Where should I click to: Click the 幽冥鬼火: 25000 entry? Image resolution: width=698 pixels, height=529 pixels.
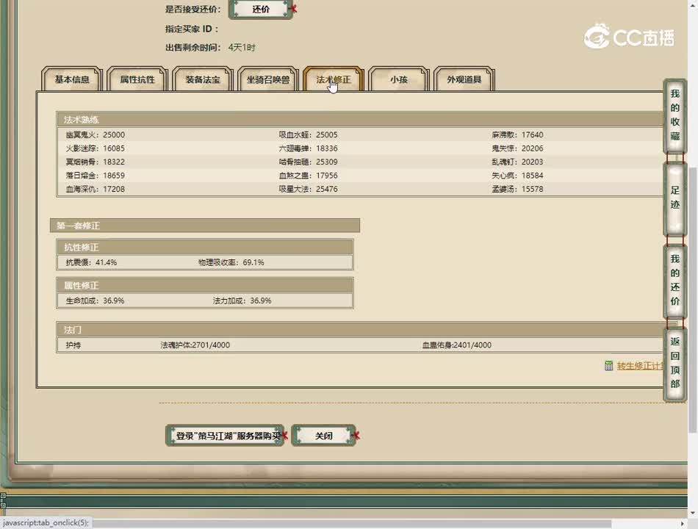click(x=96, y=134)
